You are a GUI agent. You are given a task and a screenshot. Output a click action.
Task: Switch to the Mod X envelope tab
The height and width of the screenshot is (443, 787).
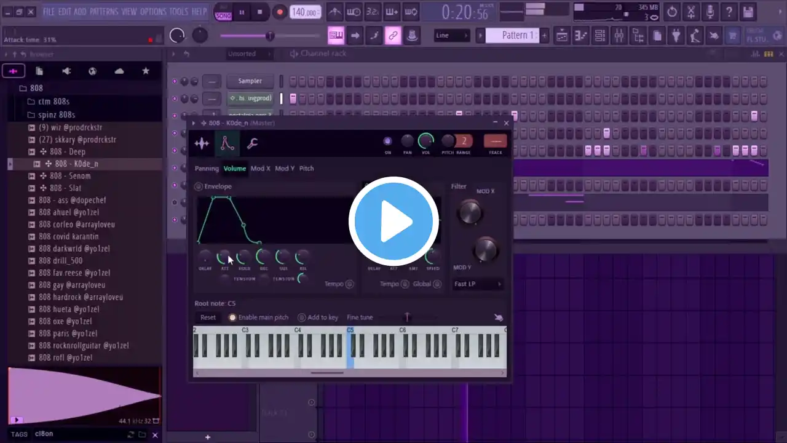(x=260, y=169)
